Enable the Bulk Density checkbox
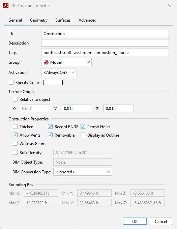 [15, 152]
